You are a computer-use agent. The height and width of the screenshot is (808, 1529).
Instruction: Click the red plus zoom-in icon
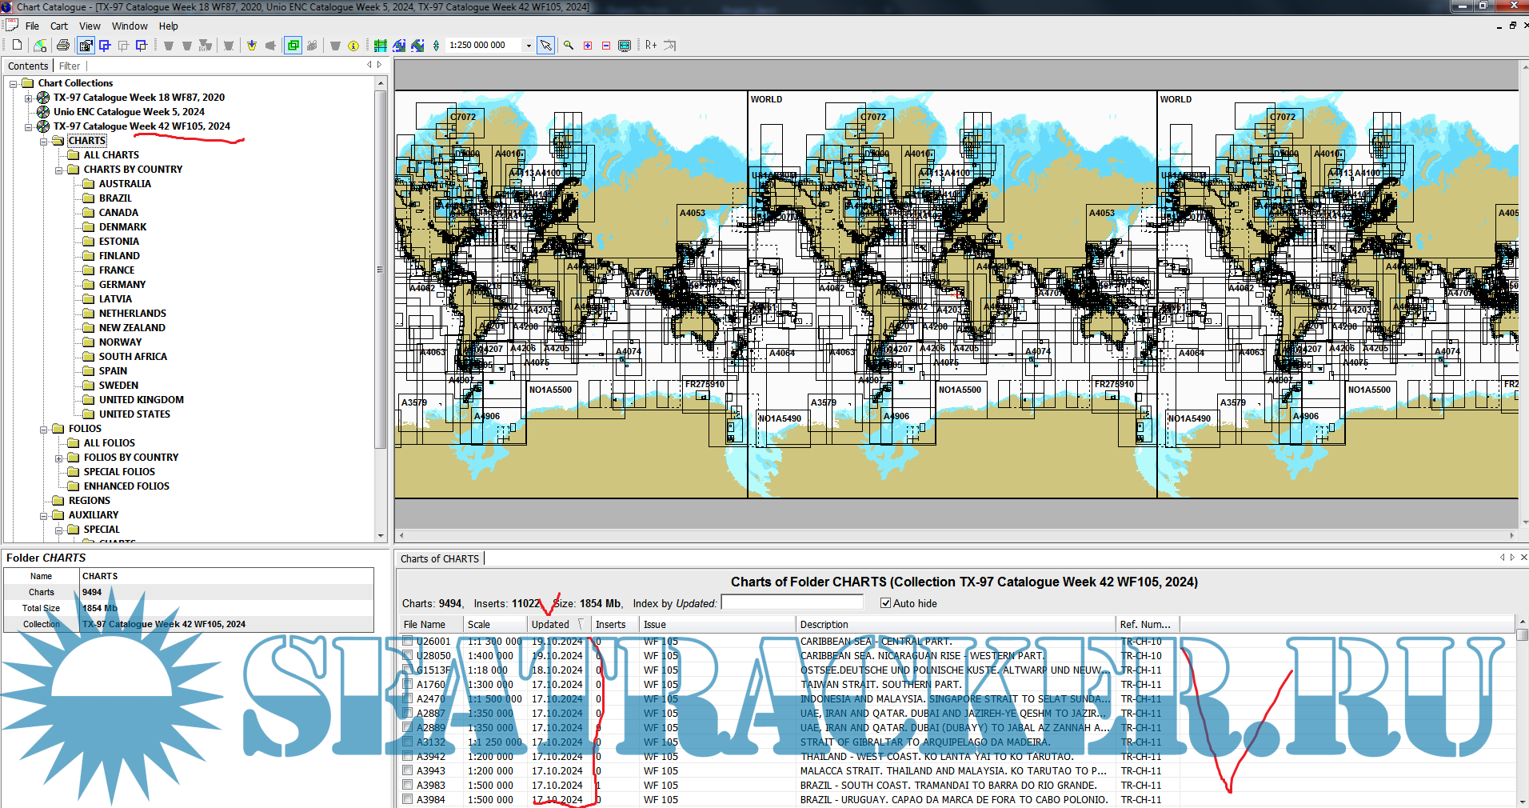click(588, 46)
